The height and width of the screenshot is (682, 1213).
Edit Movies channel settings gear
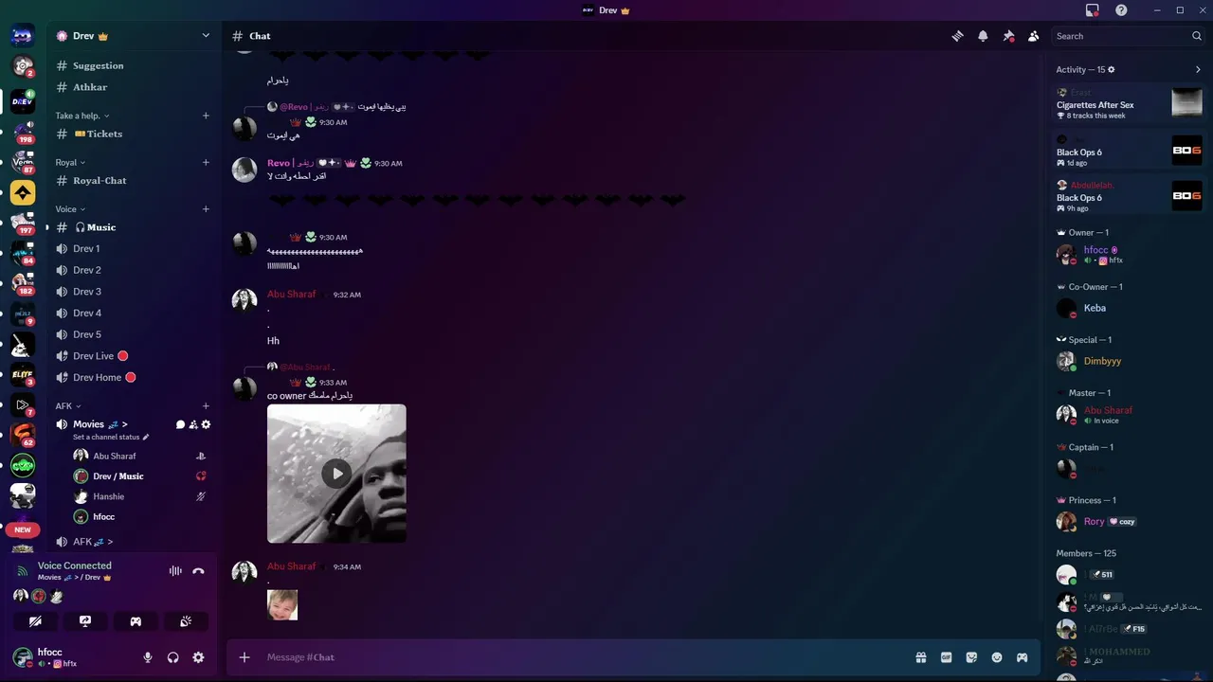click(207, 424)
